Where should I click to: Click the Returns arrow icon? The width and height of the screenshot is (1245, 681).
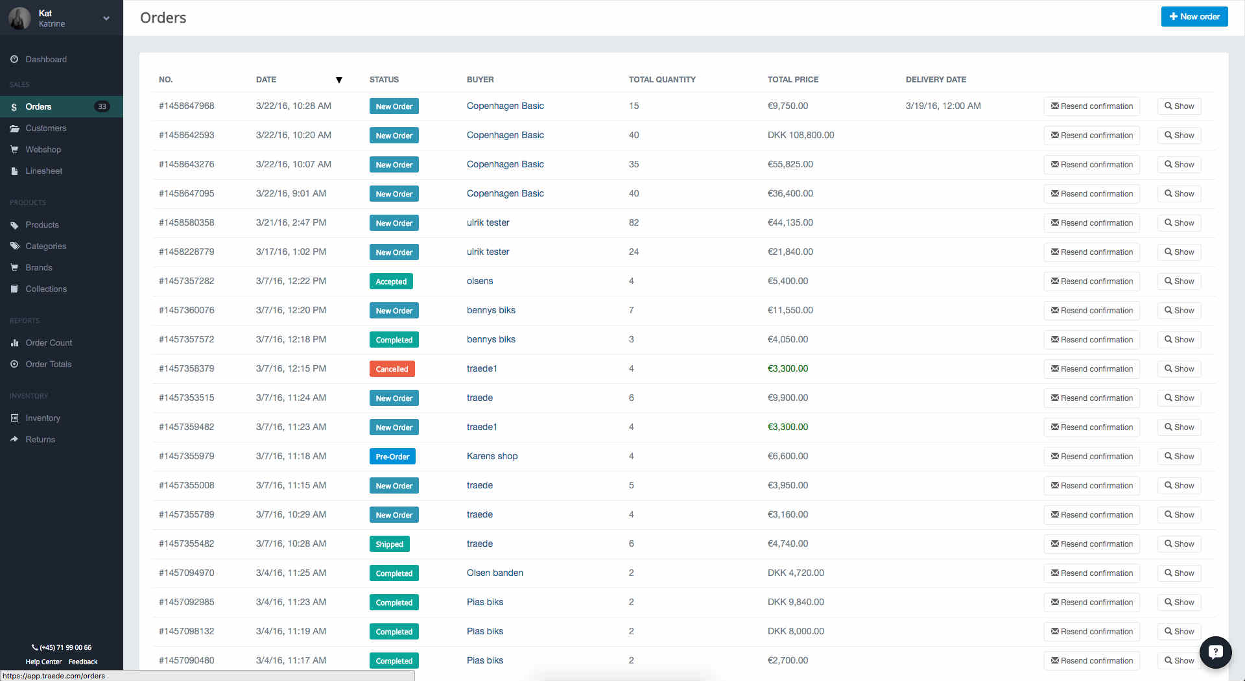point(14,440)
